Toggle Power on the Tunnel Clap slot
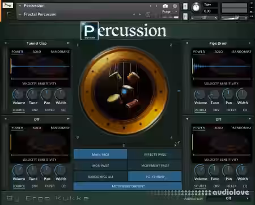 pyautogui.click(x=17, y=52)
